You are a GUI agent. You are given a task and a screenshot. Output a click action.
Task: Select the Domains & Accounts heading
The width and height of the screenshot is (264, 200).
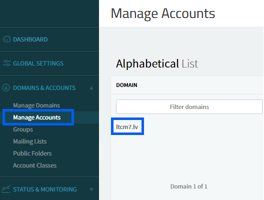tap(44, 88)
